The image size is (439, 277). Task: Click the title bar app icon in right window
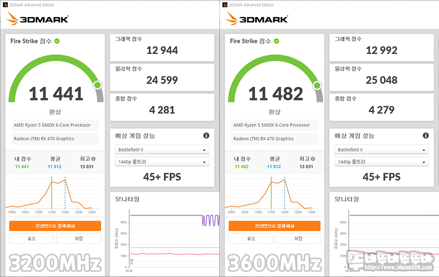point(224,5)
